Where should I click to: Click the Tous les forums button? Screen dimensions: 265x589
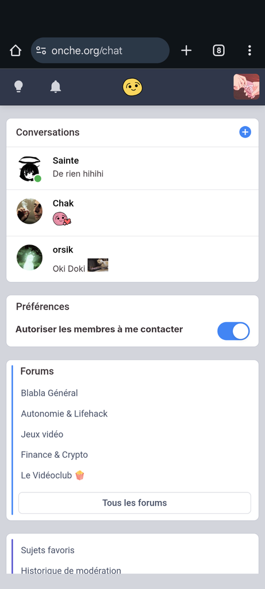[135, 503]
